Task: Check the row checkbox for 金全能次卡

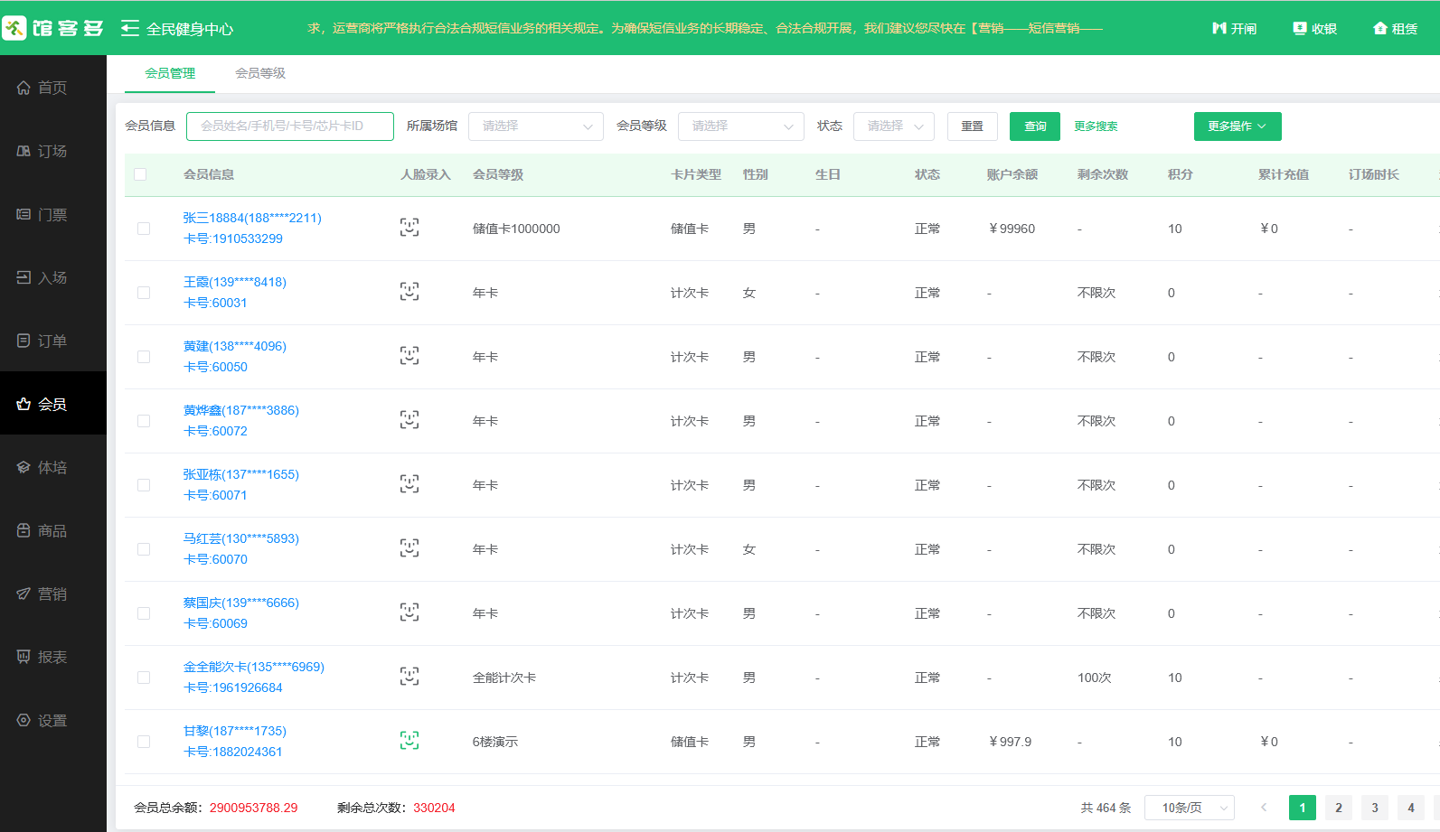Action: click(144, 678)
